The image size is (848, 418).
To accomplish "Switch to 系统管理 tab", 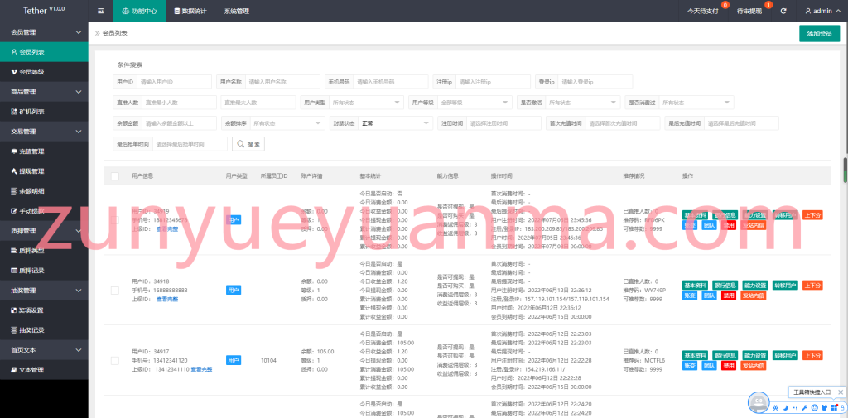I will [x=236, y=11].
